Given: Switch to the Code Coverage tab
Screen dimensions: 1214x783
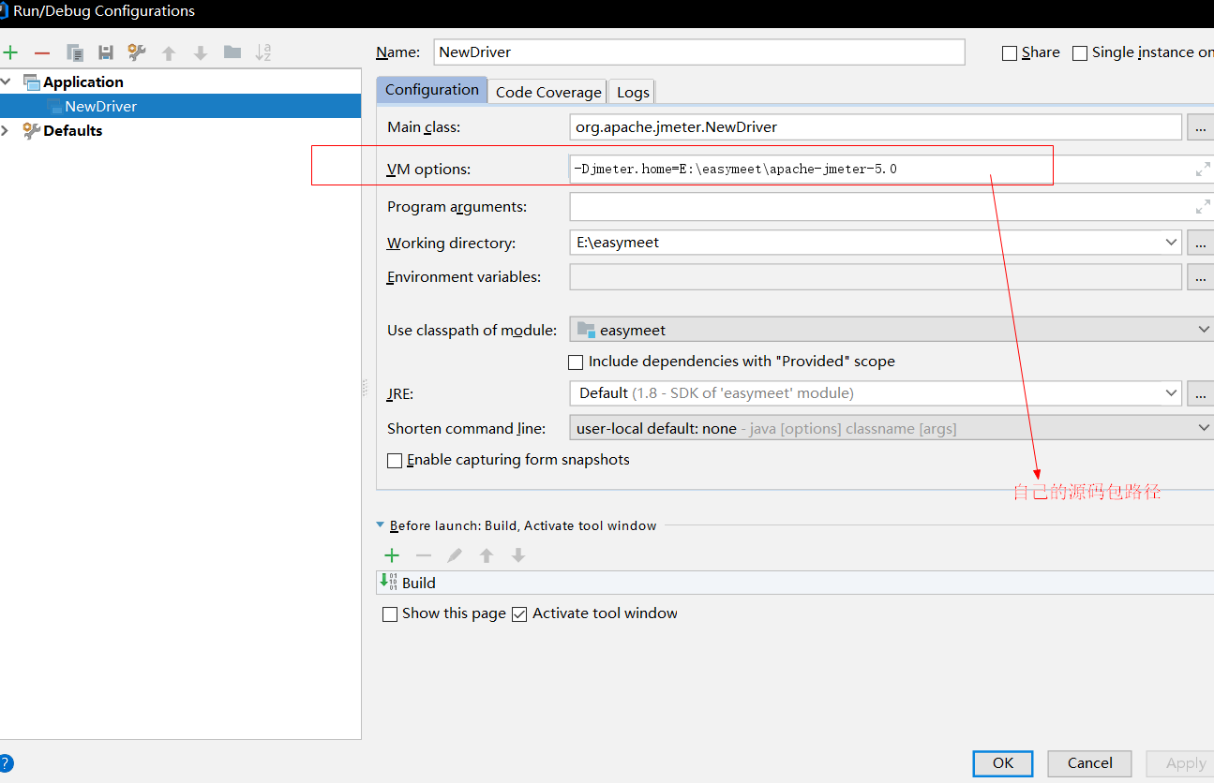Looking at the screenshot, I should [548, 92].
